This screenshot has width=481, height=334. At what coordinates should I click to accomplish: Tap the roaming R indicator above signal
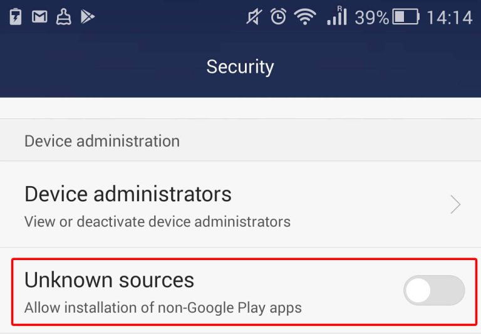tap(339, 8)
